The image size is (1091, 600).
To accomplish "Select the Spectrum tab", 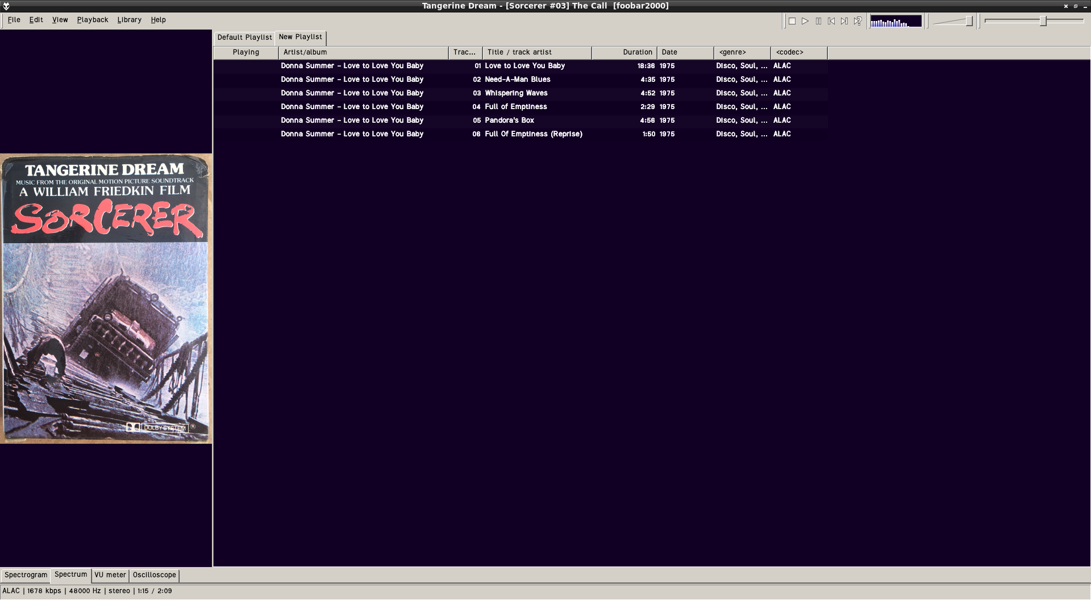I will coord(71,574).
